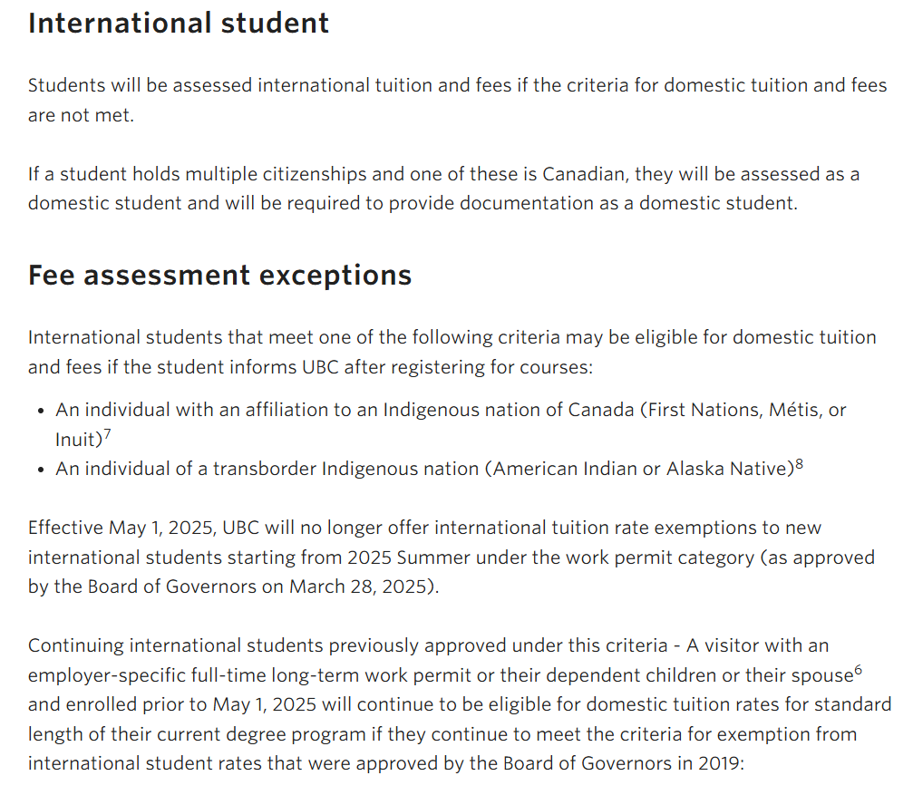
Task: Open footnote 7 reference after "Inuit)"
Action: (x=107, y=434)
